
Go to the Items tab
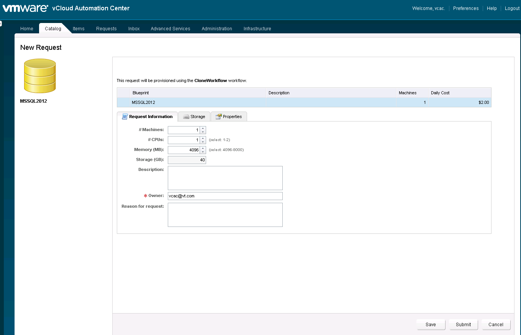click(x=79, y=29)
